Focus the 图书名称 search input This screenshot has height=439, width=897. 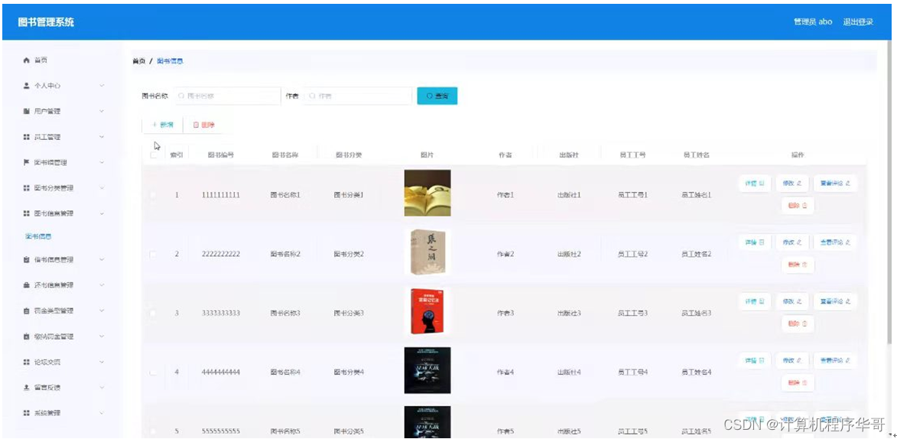[227, 96]
